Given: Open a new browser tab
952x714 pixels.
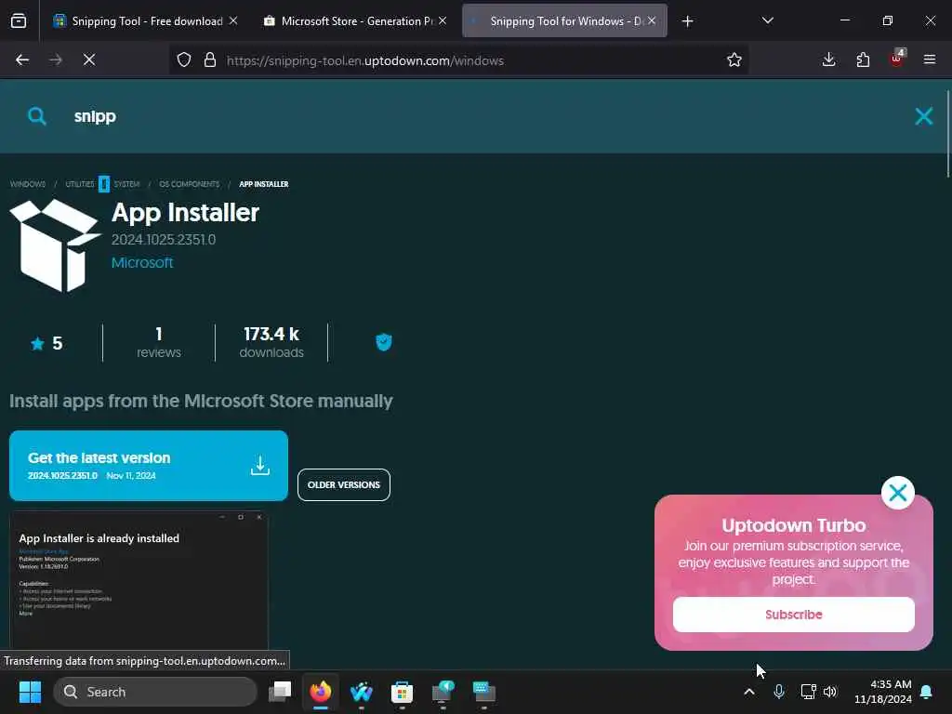Looking at the screenshot, I should tap(687, 21).
